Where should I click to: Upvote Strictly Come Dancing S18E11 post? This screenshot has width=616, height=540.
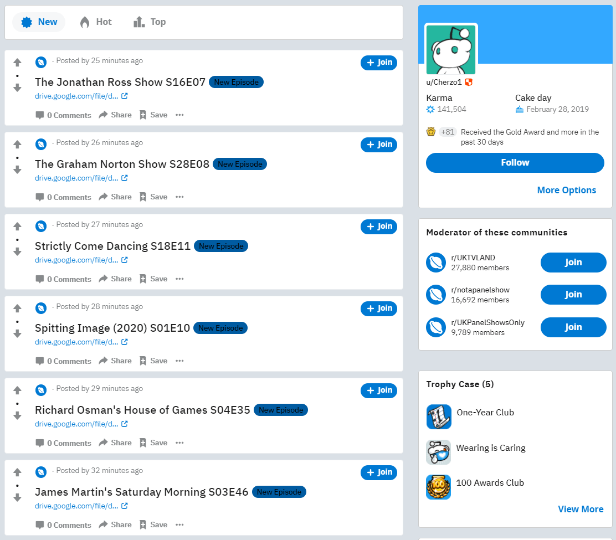[x=17, y=226]
